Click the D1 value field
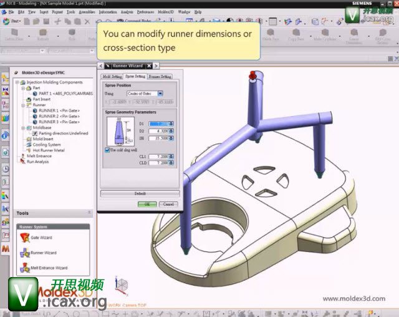399x317 pixels. 159,124
